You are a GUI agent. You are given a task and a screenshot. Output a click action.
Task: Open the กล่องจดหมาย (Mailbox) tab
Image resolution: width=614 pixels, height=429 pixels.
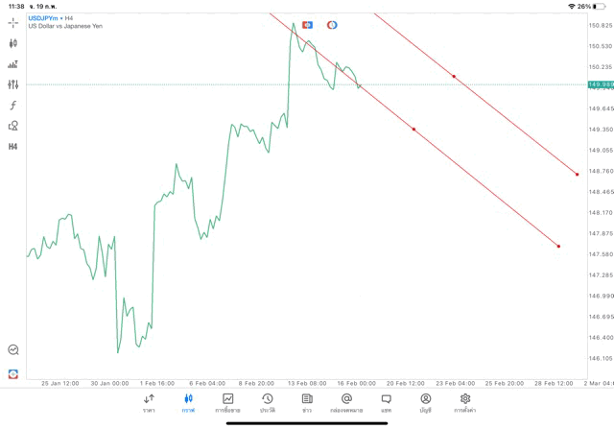[x=346, y=402]
